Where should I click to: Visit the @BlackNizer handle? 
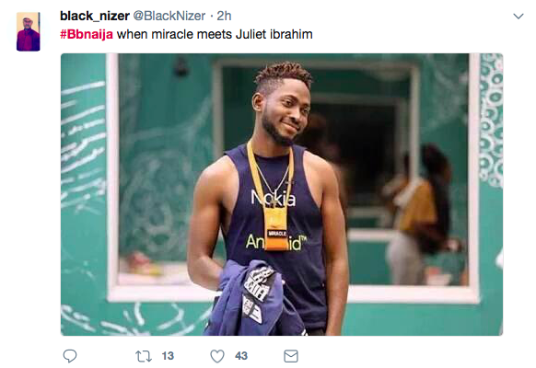169,16
